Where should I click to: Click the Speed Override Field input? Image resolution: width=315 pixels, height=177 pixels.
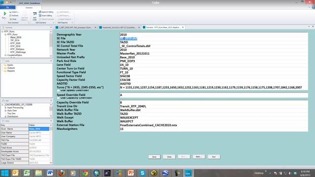[214, 95]
